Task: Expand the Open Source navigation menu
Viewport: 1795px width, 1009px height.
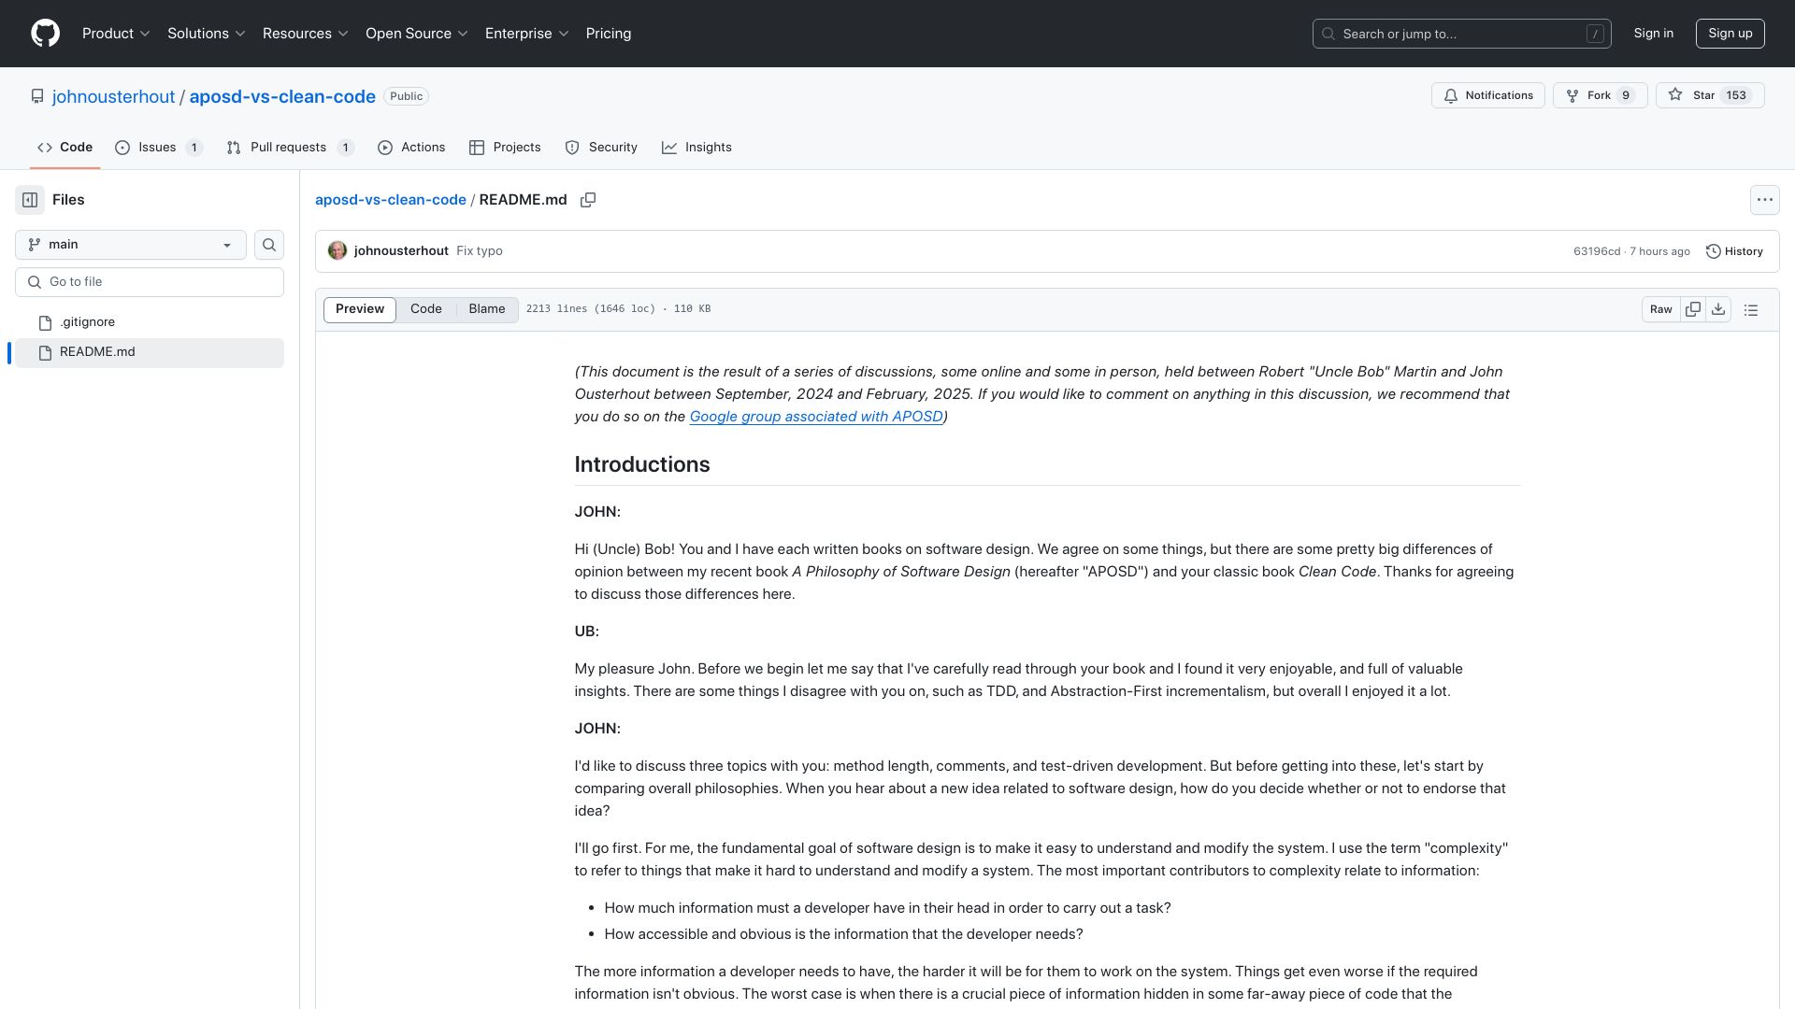Action: pyautogui.click(x=417, y=34)
